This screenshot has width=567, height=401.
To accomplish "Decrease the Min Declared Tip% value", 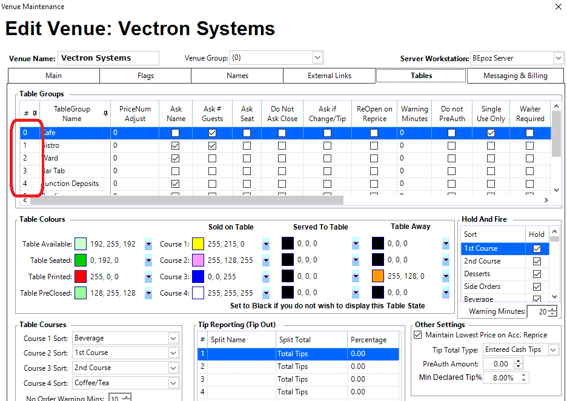I will coord(523,380).
